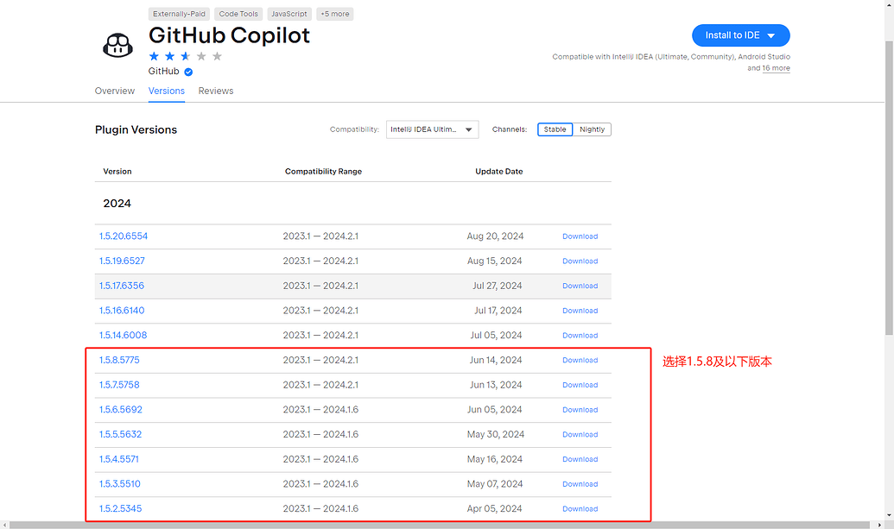Download version 1.5.6.5692
894x529 pixels.
(580, 409)
